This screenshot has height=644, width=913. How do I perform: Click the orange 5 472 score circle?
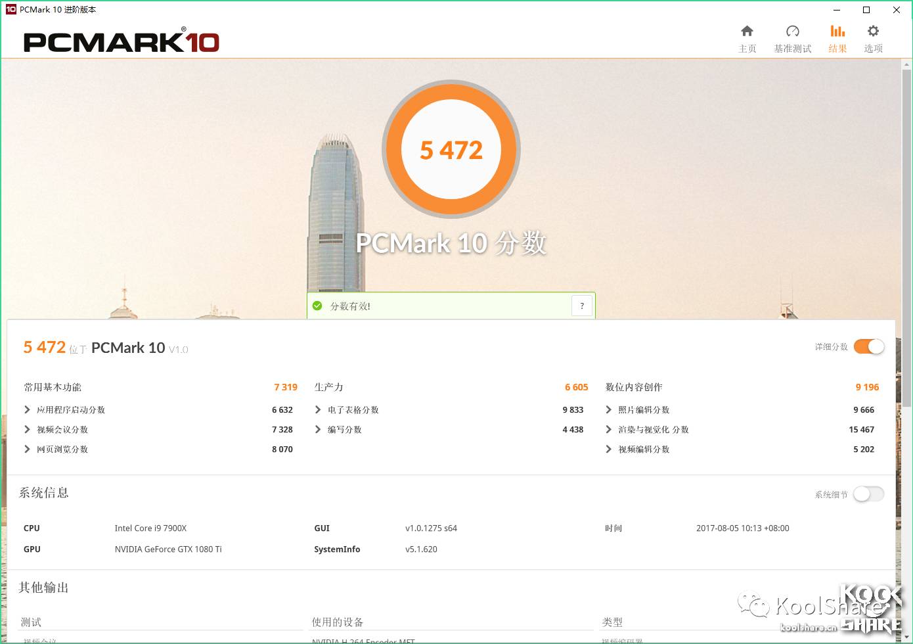click(x=451, y=149)
